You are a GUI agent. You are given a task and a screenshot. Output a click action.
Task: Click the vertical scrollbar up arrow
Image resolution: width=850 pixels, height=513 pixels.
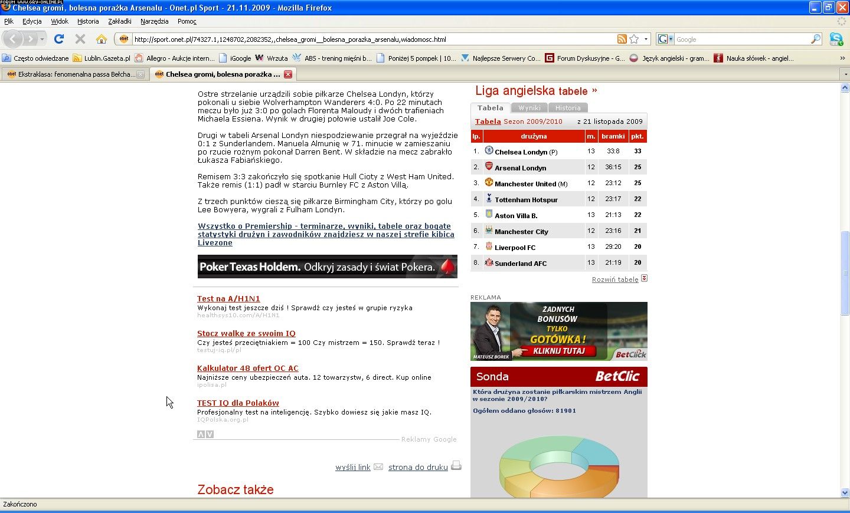[x=845, y=87]
